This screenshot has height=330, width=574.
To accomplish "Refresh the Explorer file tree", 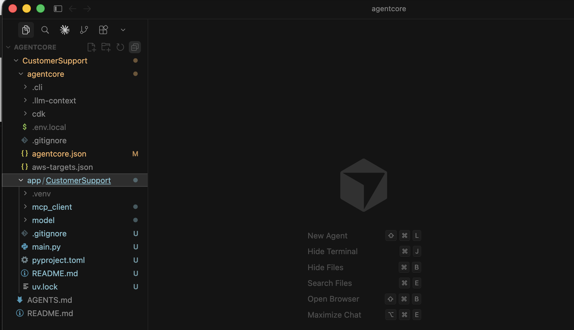I will pyautogui.click(x=120, y=47).
